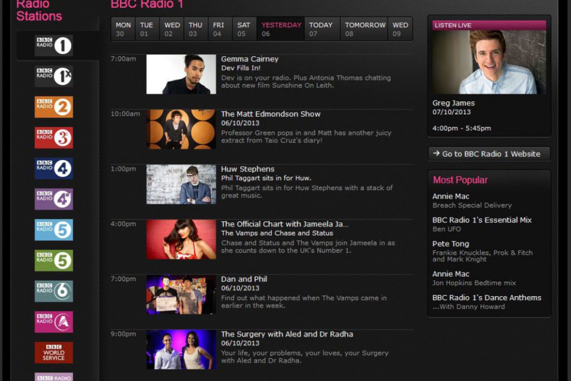Switch to the TODAY 07 schedule tab
Viewport: 571px width, 381px height.
(321, 29)
